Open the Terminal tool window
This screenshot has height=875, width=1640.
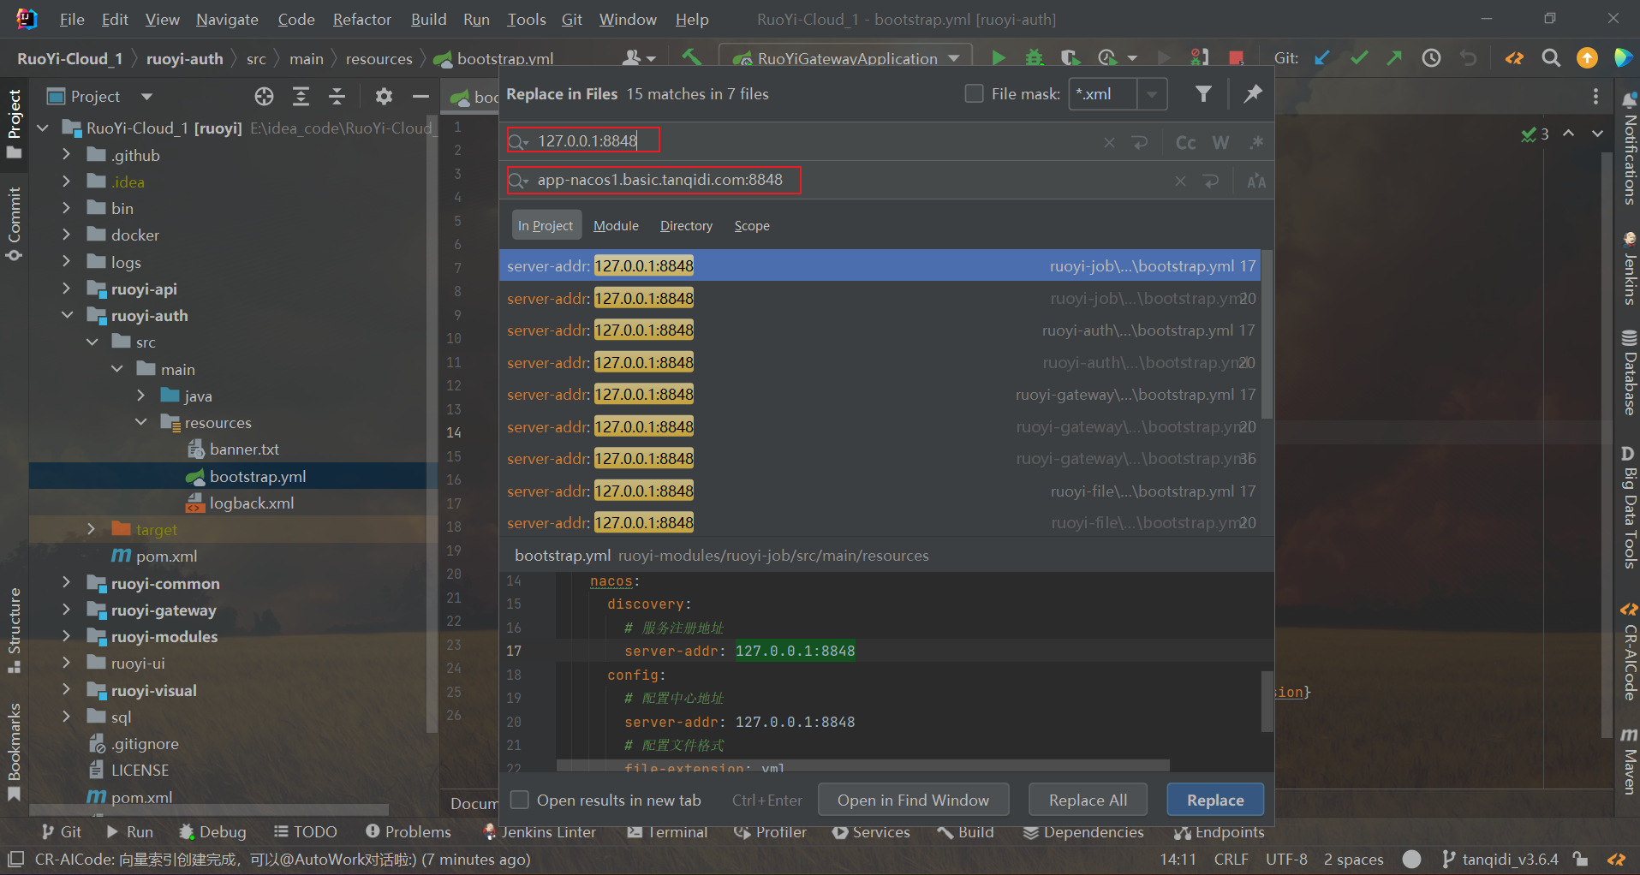[x=667, y=832]
